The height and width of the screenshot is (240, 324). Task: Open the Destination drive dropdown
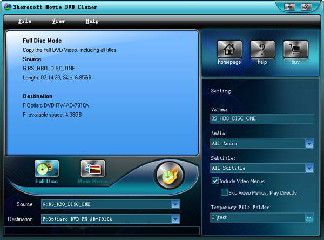pyautogui.click(x=175, y=219)
